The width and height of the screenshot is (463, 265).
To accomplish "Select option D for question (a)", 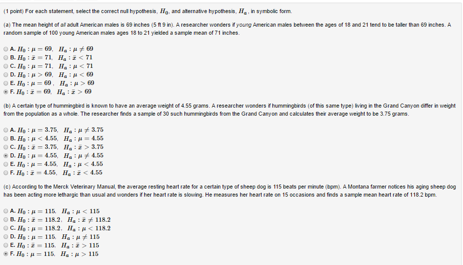I will tap(6, 74).
